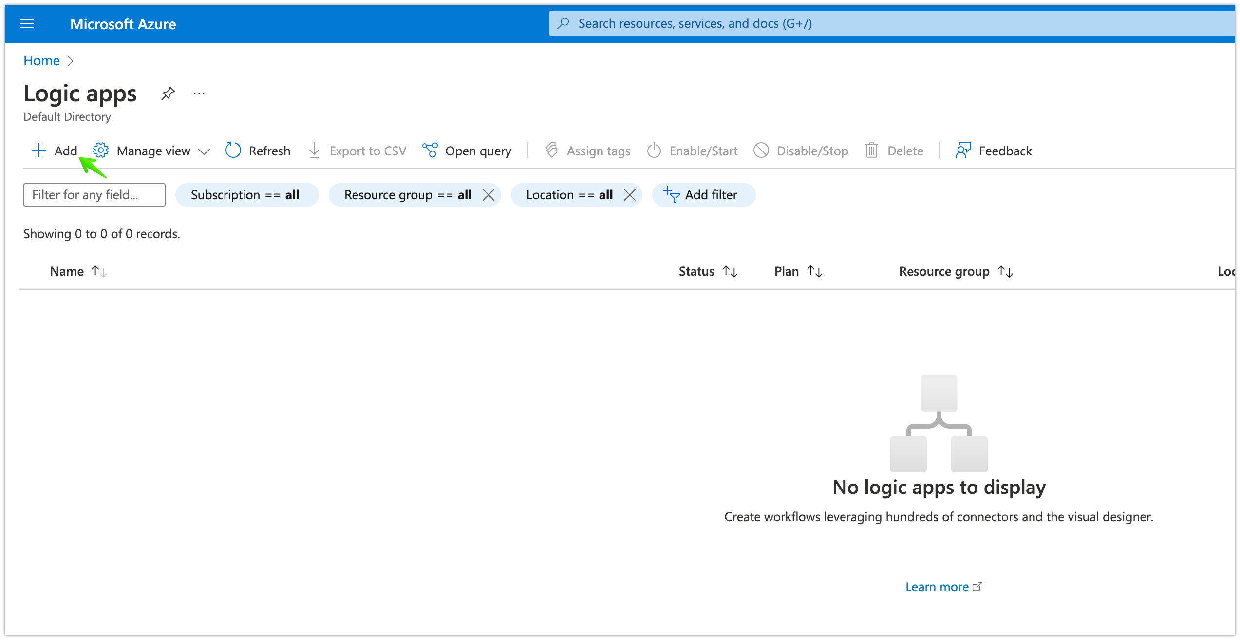
Task: Focus the search resources, services, docs box
Action: [891, 23]
